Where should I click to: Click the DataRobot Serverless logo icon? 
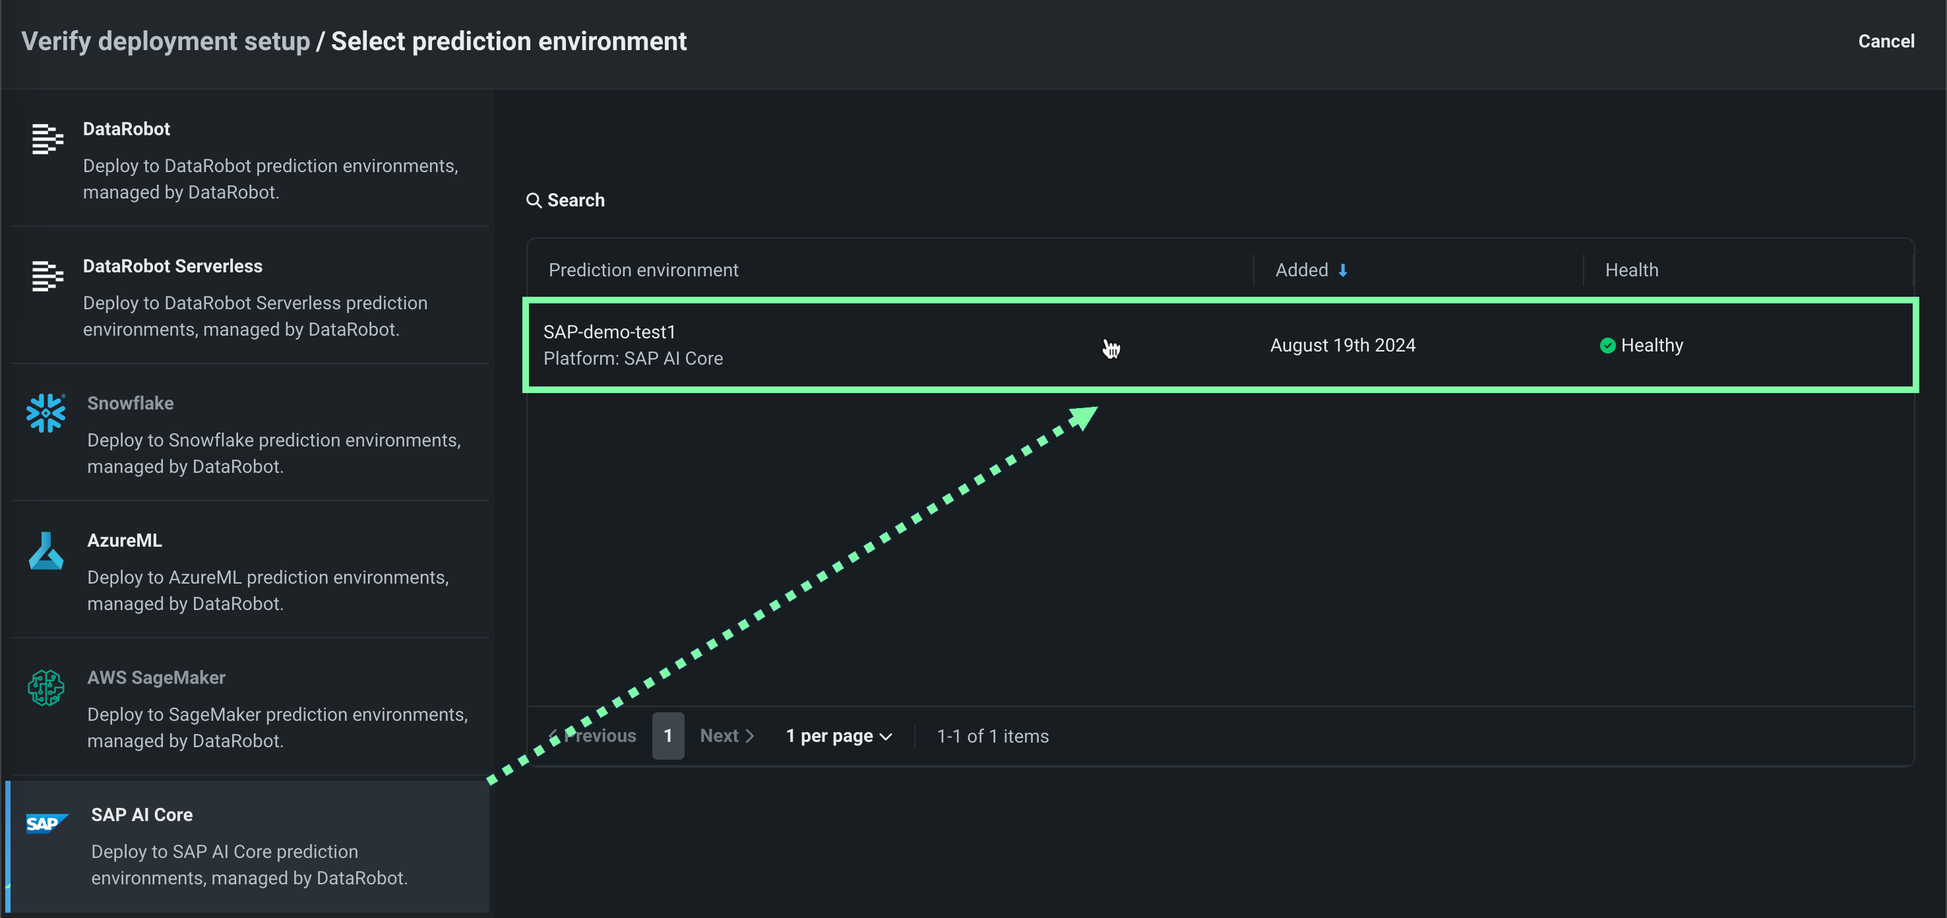coord(47,276)
